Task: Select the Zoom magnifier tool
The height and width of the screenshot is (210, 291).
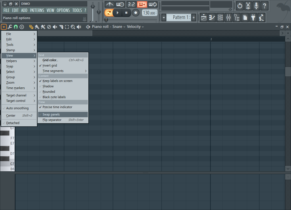Action: tap(73, 27)
